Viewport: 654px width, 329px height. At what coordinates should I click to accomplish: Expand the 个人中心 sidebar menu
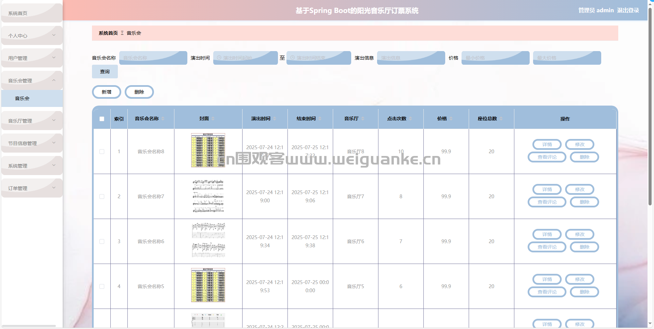coord(32,35)
